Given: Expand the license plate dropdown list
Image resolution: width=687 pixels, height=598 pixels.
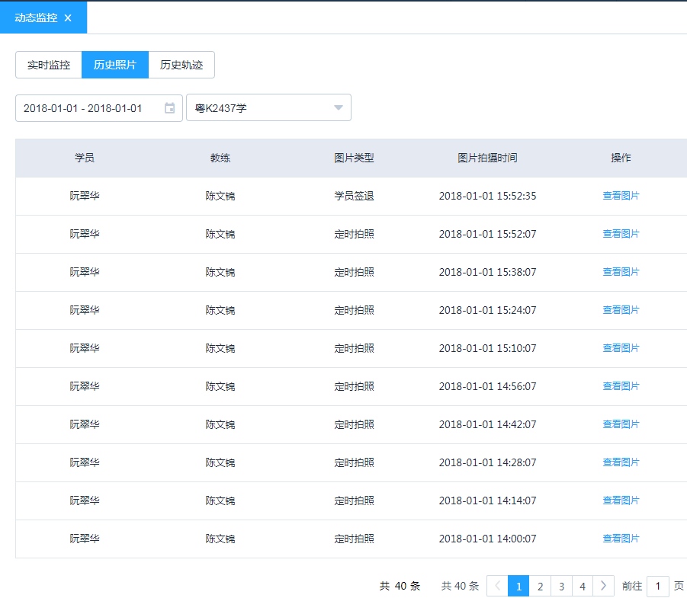Looking at the screenshot, I should pos(268,107).
